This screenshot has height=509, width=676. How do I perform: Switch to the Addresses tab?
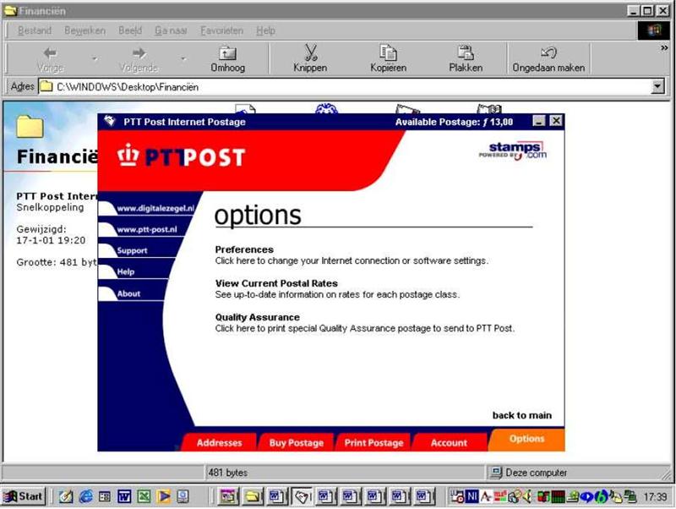tap(219, 442)
